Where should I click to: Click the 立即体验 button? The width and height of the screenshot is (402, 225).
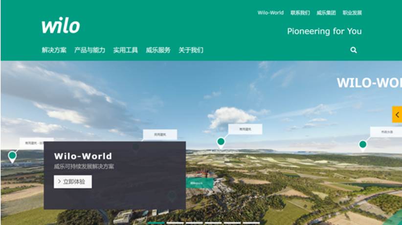click(73, 181)
